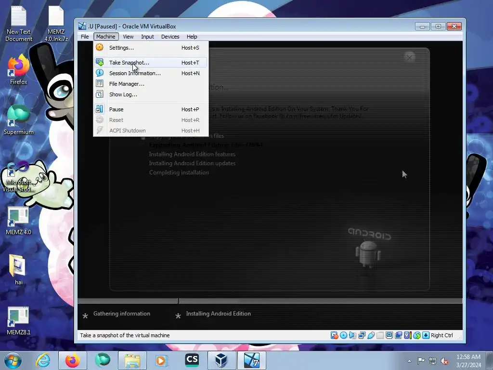The image size is (493, 370).
Task: Click VirtualBox Manager taskbar button
Action: click(221, 360)
